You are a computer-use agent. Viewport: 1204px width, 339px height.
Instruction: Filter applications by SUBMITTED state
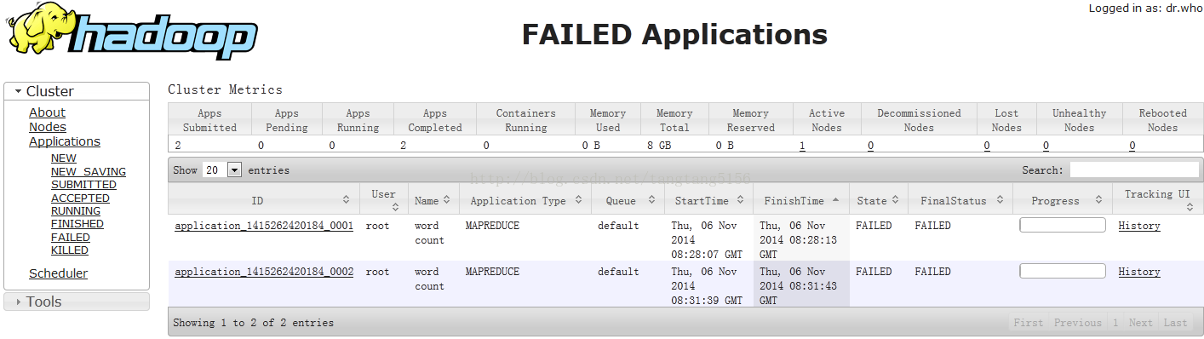click(83, 185)
